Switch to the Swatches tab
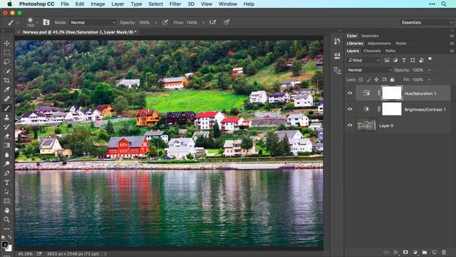 click(370, 36)
